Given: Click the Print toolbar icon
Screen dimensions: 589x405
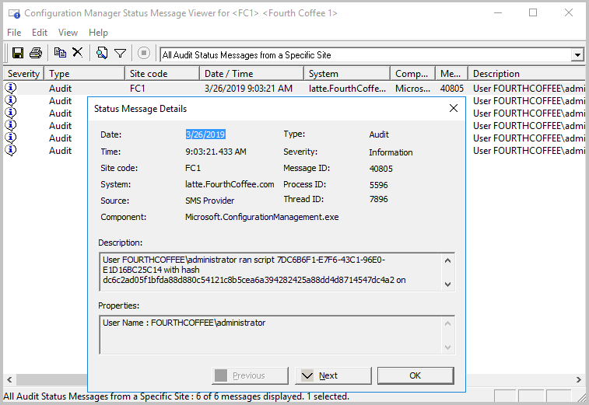Looking at the screenshot, I should tap(36, 53).
